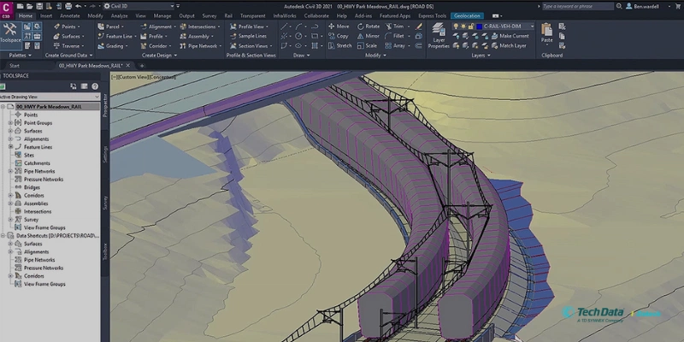Open Layer Properties manager
The width and height of the screenshot is (684, 342).
coord(439,36)
